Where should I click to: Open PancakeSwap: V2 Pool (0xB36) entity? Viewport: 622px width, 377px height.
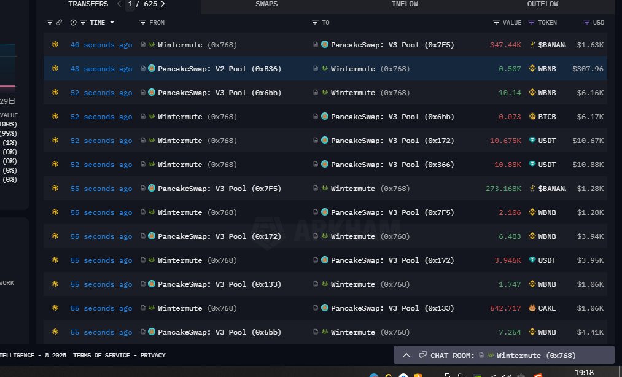pos(219,69)
